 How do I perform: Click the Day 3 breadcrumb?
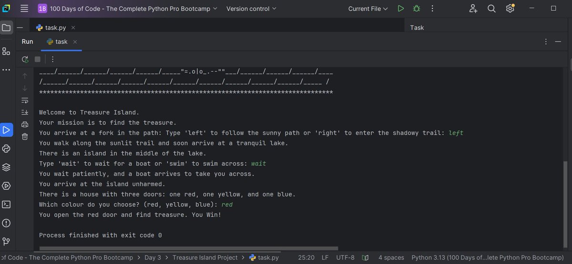coord(153,257)
